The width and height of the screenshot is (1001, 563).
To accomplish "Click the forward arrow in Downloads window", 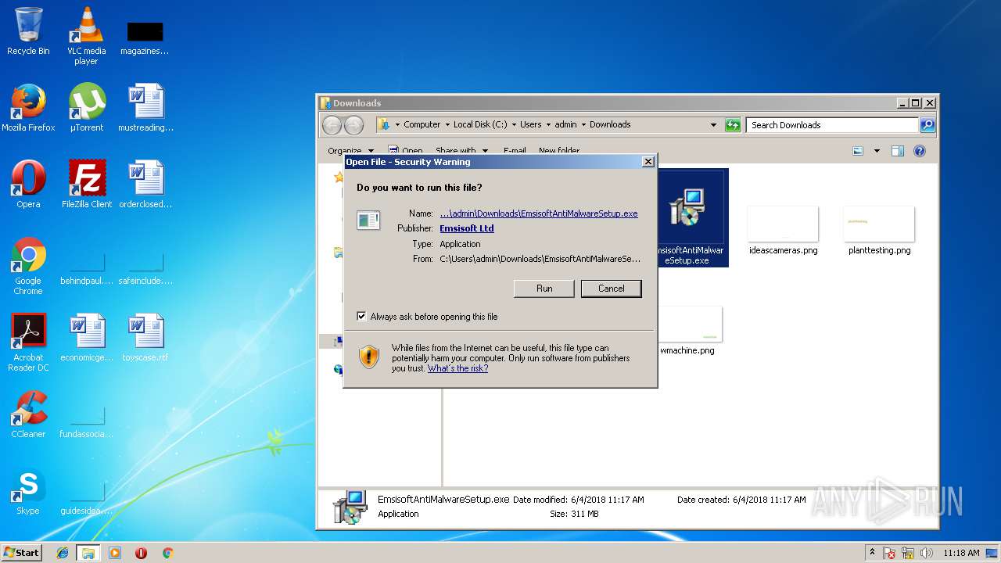I will (x=353, y=125).
